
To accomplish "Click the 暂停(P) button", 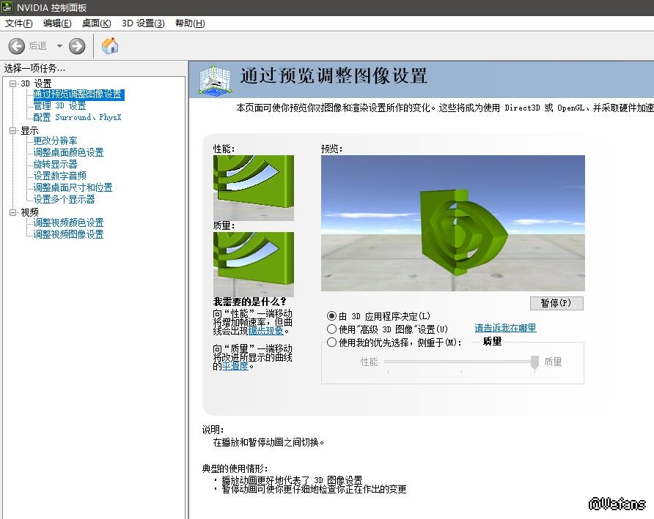I will [x=556, y=303].
